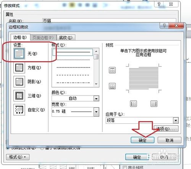Select the None (无) border setting icon
Image resolution: width=191 pixels, height=169 pixels.
(x=19, y=54)
